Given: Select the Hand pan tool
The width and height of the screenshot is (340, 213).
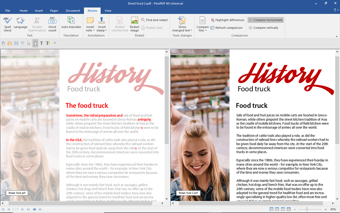Looking at the screenshot, I should [x=35, y=43].
